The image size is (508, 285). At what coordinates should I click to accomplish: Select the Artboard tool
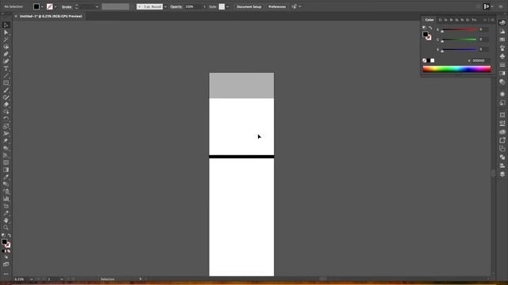[6, 206]
